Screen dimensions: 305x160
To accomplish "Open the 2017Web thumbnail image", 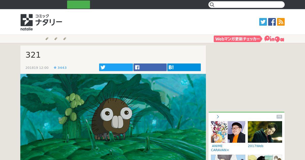I will point(265,132).
